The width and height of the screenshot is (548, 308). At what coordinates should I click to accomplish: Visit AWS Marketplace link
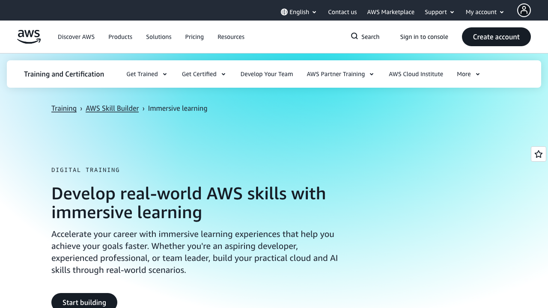pyautogui.click(x=391, y=12)
